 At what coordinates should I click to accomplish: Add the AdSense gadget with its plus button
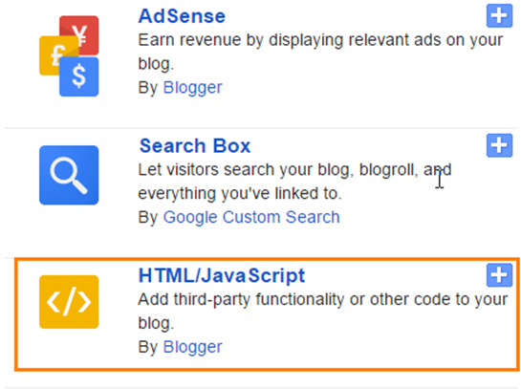pos(499,15)
